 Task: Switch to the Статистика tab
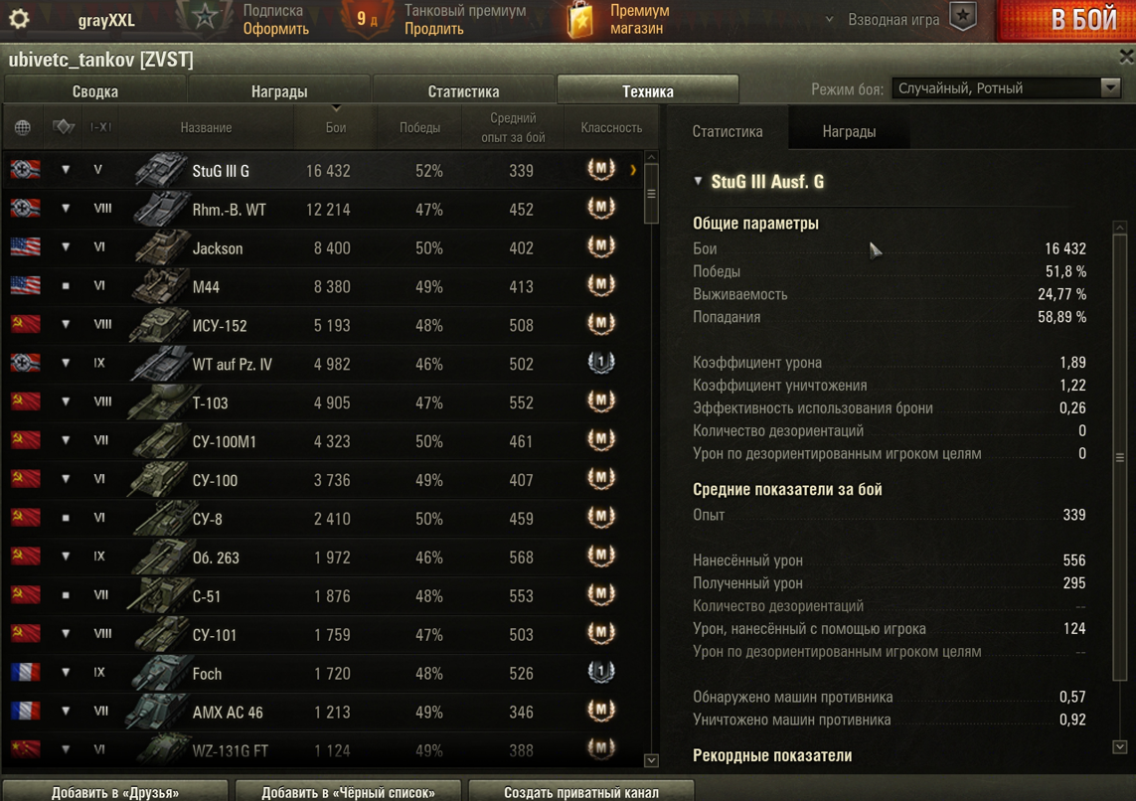[x=464, y=91]
